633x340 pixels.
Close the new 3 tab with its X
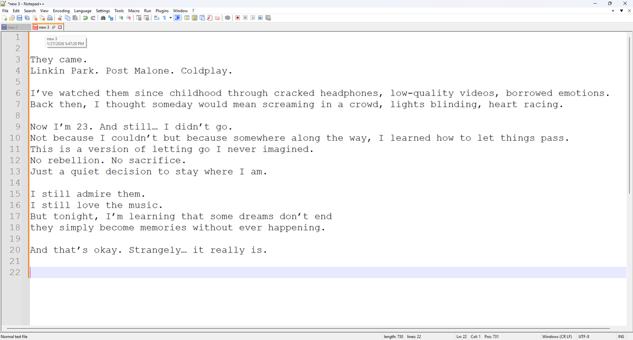pyautogui.click(x=60, y=27)
